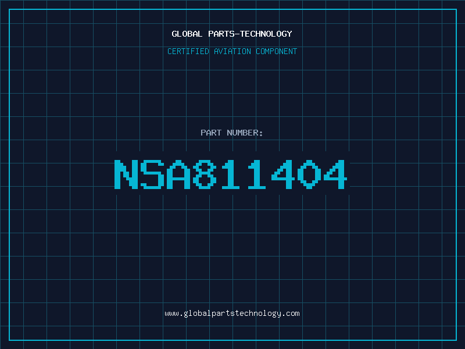Select the CERTIFIED AVIATION COMPONENT subtitle
The width and height of the screenshot is (465, 349).
pos(232,51)
